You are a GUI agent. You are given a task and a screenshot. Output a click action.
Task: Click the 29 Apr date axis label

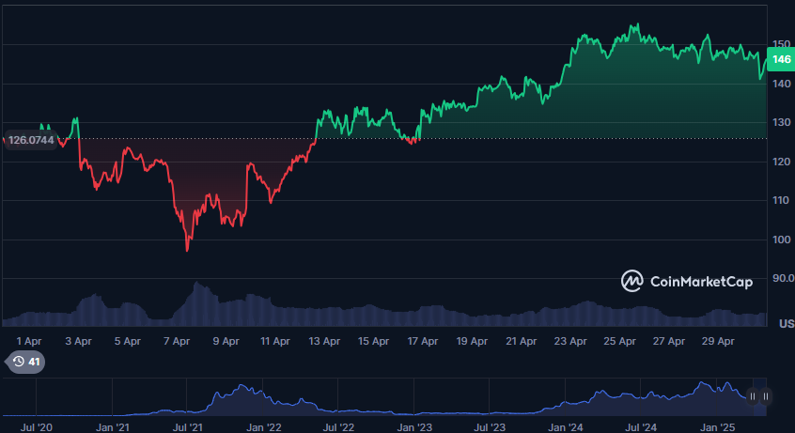tap(718, 342)
